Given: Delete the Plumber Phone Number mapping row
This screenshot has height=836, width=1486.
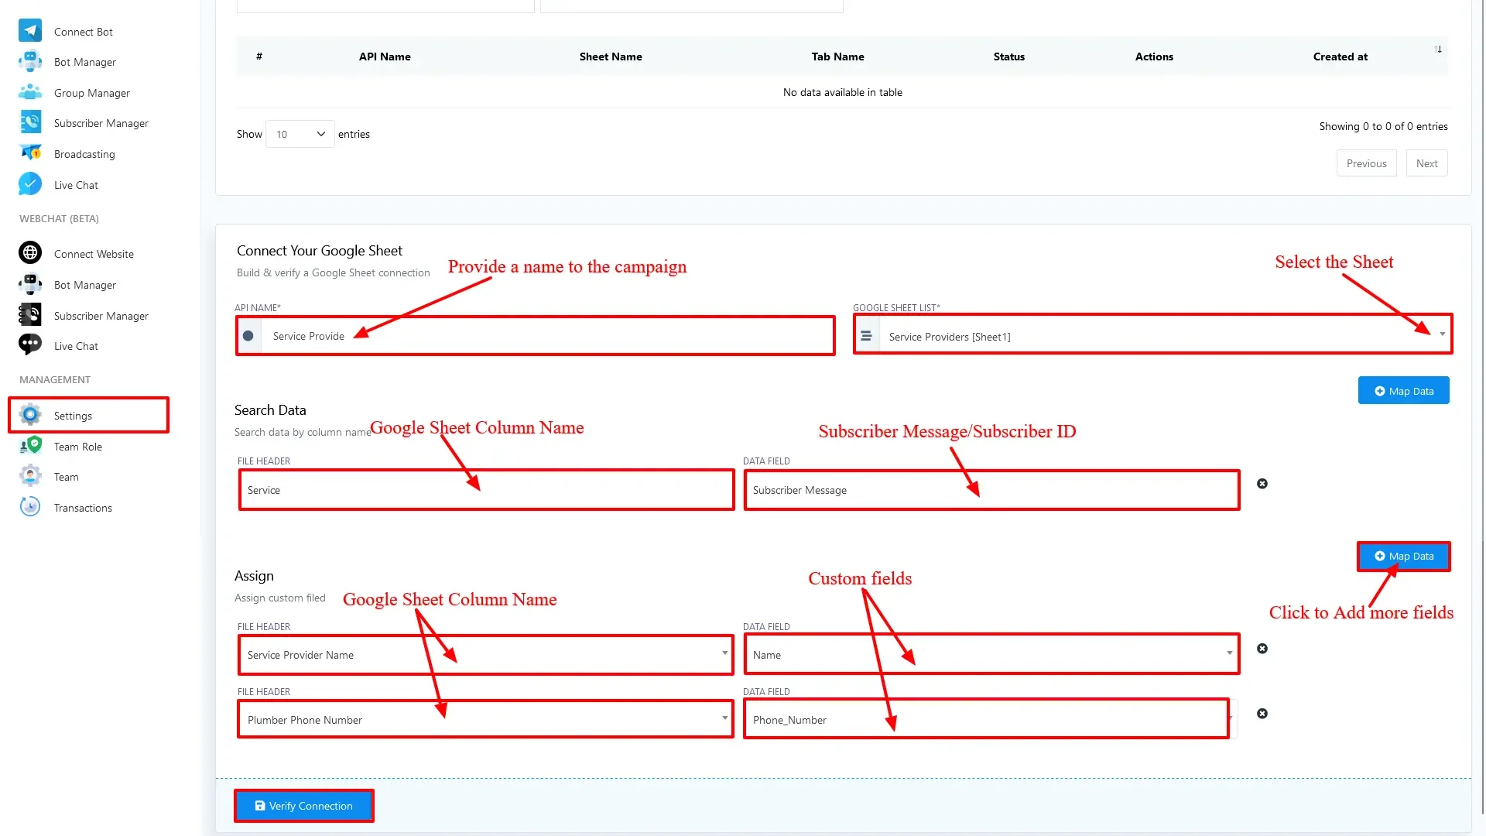Looking at the screenshot, I should [1262, 714].
